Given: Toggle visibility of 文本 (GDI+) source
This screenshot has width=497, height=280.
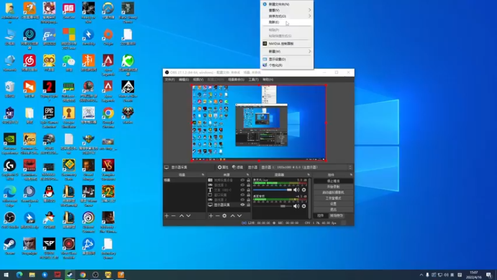Looking at the screenshot, I should [x=242, y=190].
